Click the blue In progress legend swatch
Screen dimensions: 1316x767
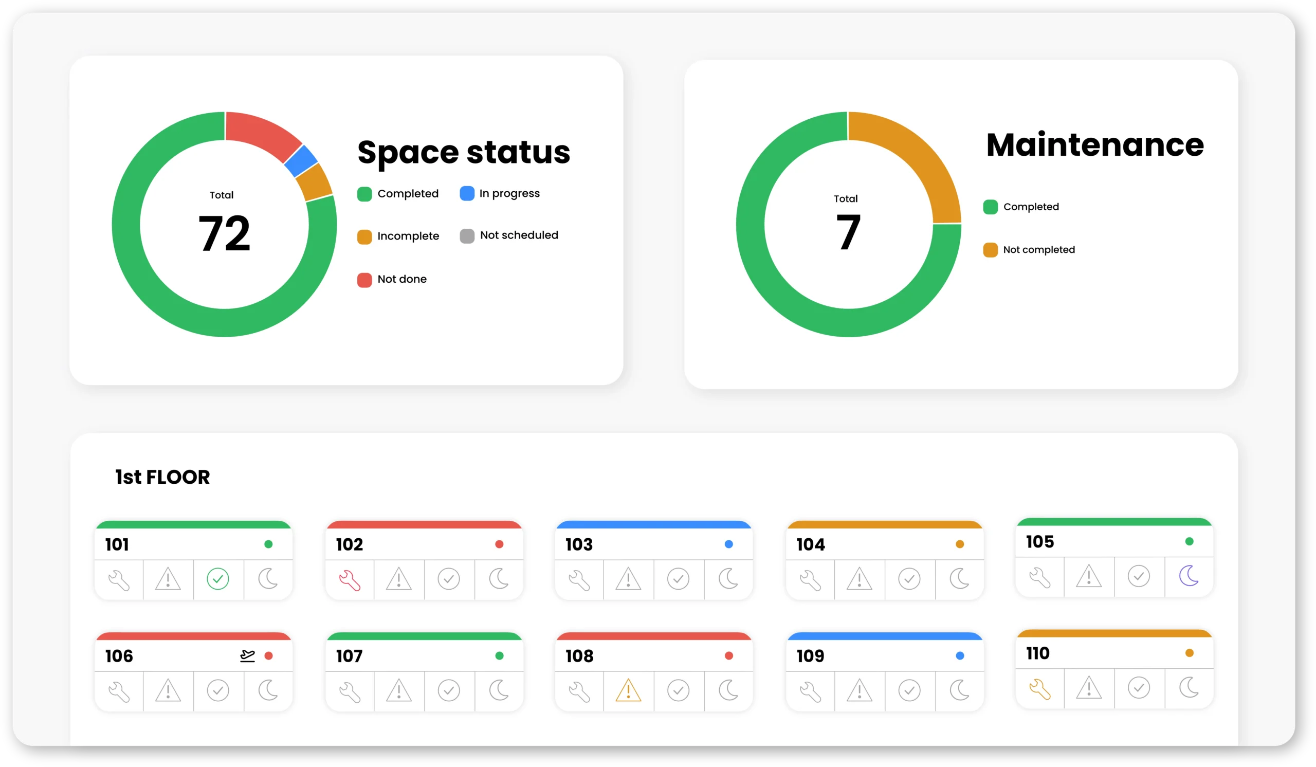point(467,193)
